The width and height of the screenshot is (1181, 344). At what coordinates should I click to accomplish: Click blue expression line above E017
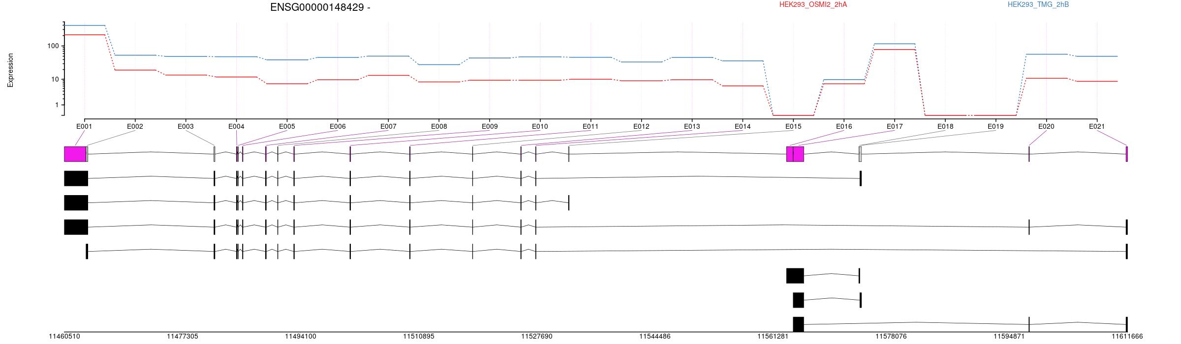click(x=895, y=44)
